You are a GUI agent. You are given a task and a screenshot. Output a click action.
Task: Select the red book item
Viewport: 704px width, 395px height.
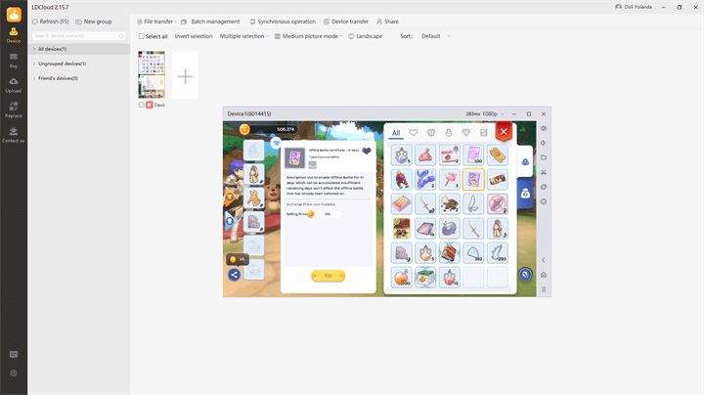coord(450,252)
